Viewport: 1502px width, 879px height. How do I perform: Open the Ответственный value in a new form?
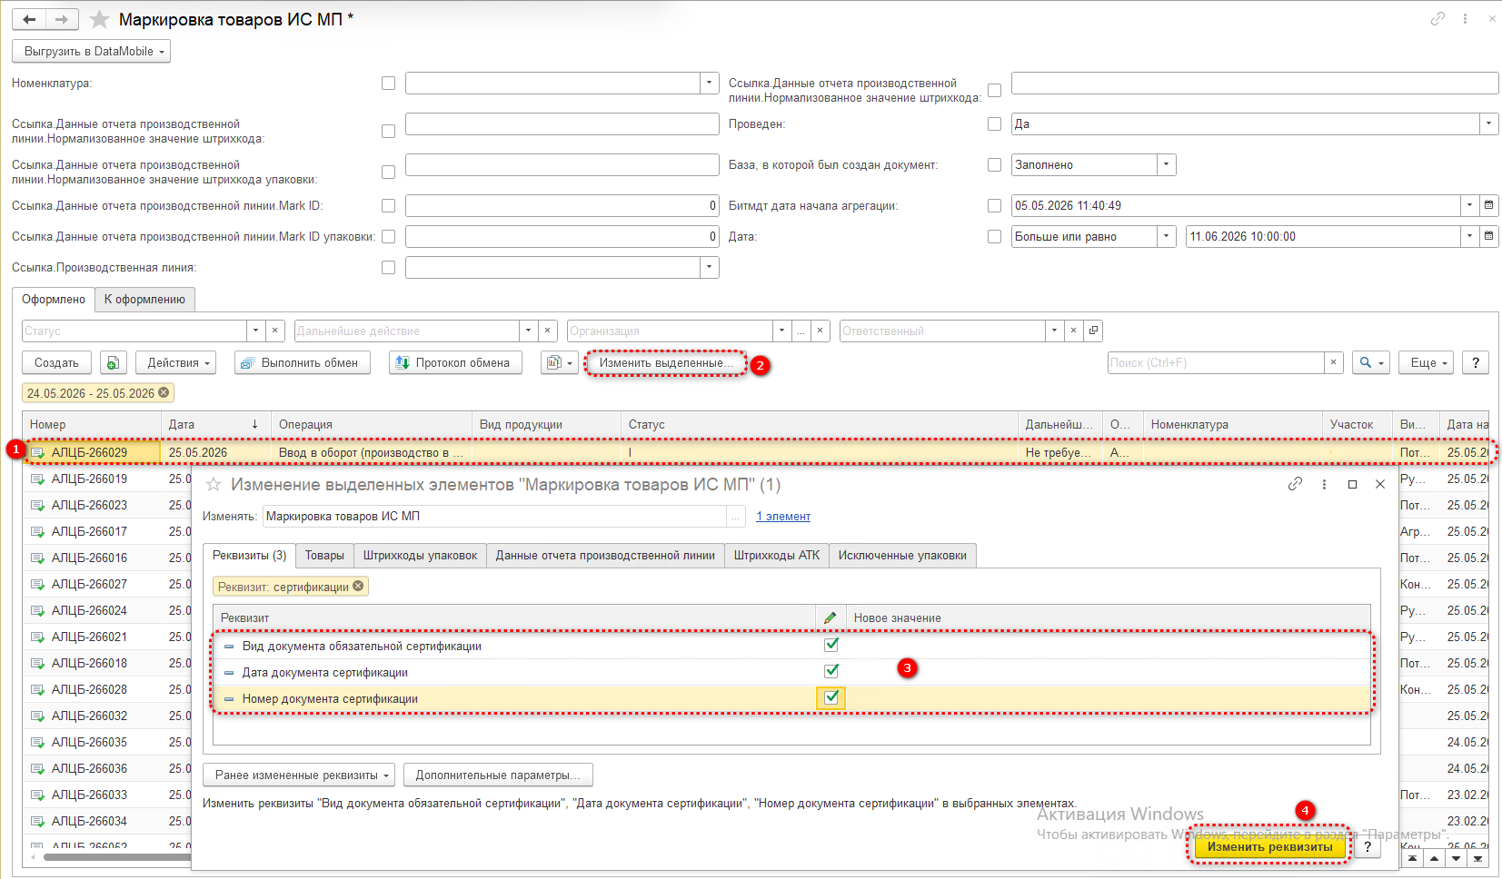point(1093,331)
